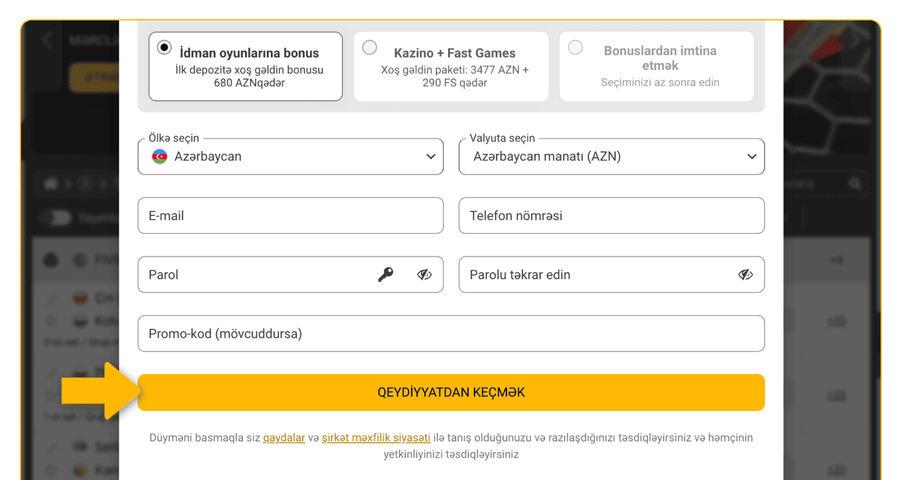Viewport: 901px width, 480px height.
Task: Select İdman oyunlarına bonus radio option
Action: coord(164,48)
